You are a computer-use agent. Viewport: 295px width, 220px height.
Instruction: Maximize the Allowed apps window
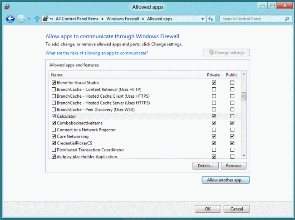[272, 6]
